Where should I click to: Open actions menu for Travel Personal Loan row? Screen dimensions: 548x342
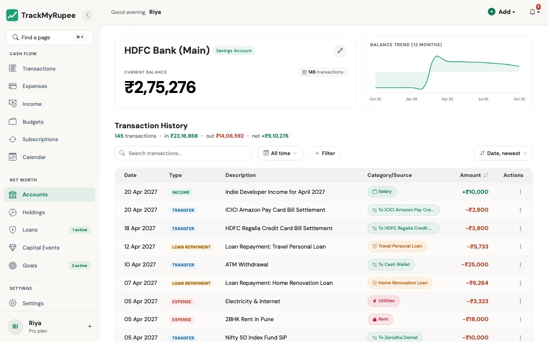pos(520,247)
